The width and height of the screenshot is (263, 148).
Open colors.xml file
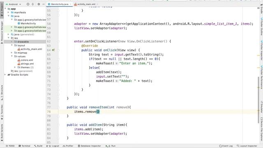pyautogui.click(x=27, y=60)
